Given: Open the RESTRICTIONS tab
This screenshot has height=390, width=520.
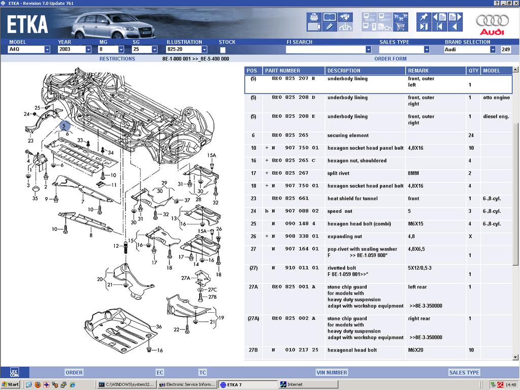Looking at the screenshot, I should click(117, 59).
